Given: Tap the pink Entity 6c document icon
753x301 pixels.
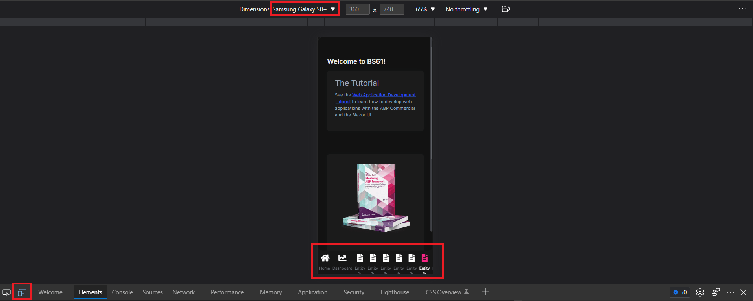Looking at the screenshot, I should pyautogui.click(x=424, y=258).
